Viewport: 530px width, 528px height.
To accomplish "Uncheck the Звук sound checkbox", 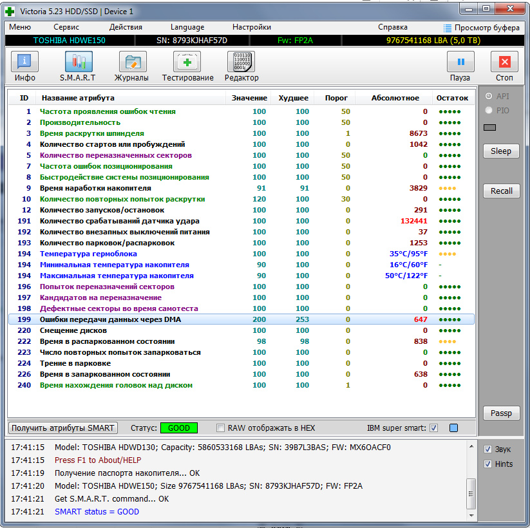I will [x=488, y=449].
